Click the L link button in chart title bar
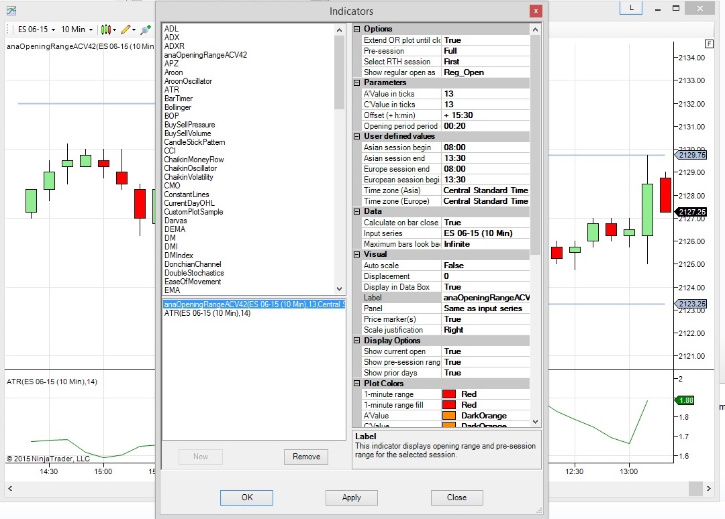The image size is (725, 519). point(631,8)
